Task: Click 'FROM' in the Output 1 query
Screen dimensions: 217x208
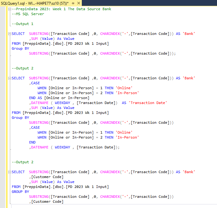Action: point(16,44)
